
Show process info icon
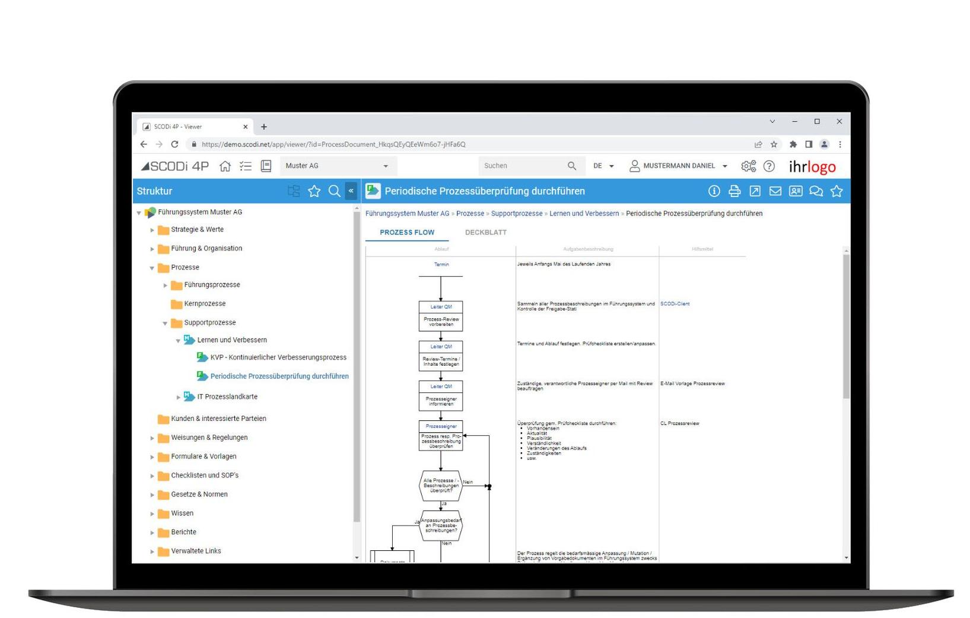point(714,191)
